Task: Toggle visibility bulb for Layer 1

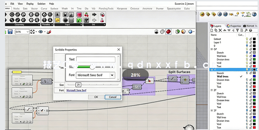Action: tap(247, 43)
